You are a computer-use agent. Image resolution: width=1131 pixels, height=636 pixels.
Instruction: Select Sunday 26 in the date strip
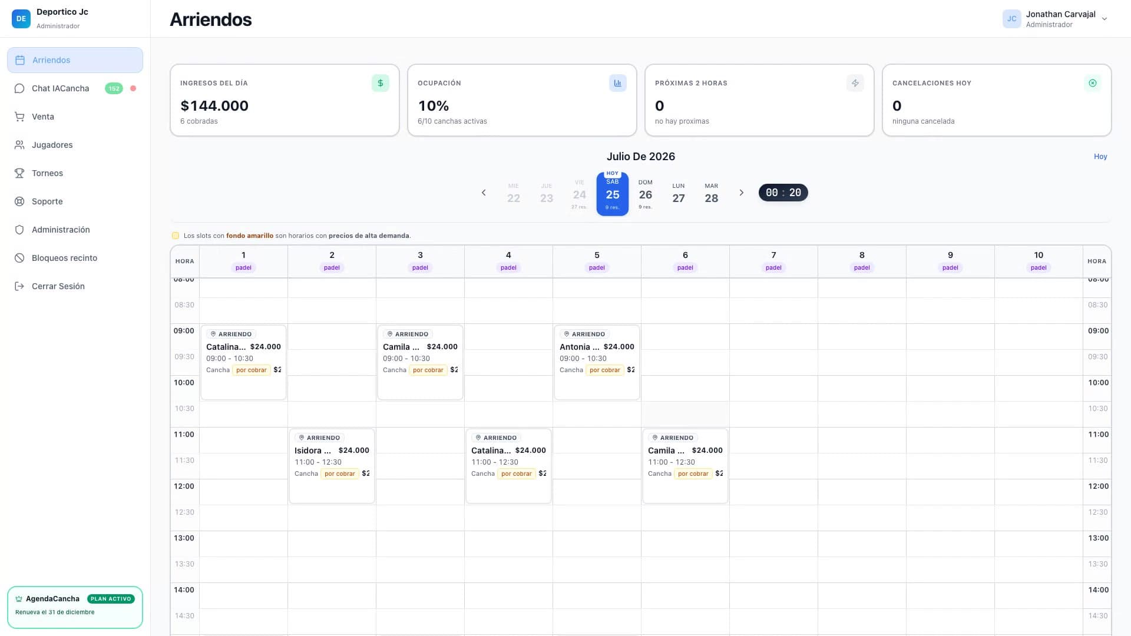click(646, 194)
